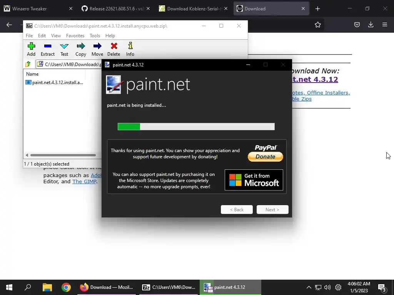The image size is (394, 295).
Task: Click the Copy arrow icon in 7-Zip
Action: 81,46
